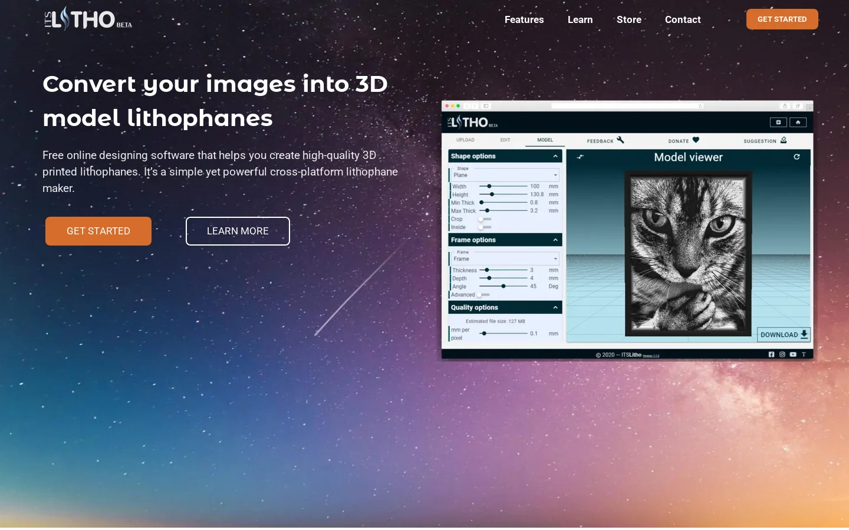Click heading "Convert your images into 3D model lithophanes"
Viewport: 849px width, 530px height.
(x=215, y=101)
